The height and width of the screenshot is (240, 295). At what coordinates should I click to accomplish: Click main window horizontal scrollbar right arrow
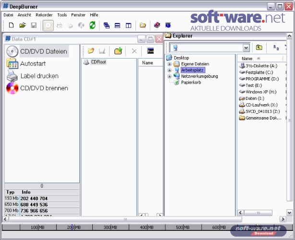[283, 219]
